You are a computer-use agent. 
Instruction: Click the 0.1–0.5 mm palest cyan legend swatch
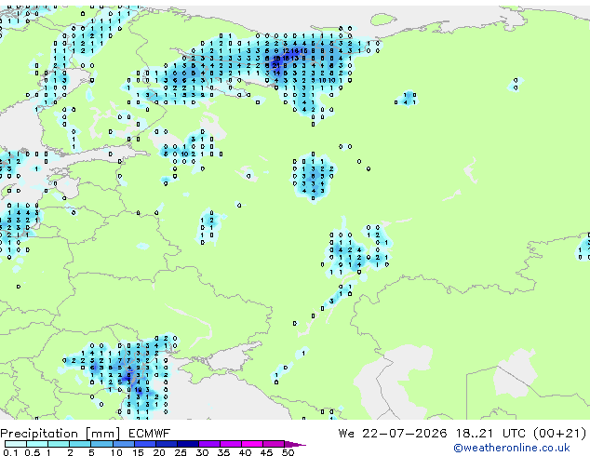click(x=16, y=444)
